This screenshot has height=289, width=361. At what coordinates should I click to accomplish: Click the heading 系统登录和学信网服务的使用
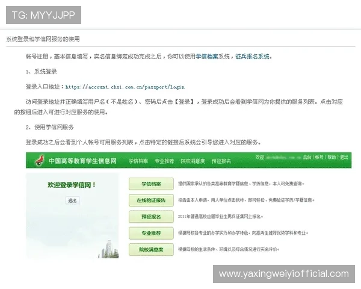pyautogui.click(x=43, y=39)
